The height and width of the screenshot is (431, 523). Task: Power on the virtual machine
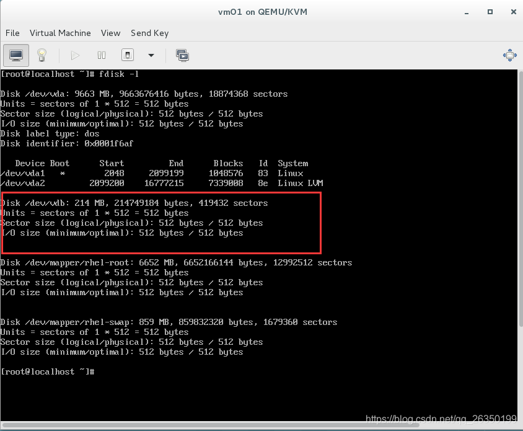[76, 55]
